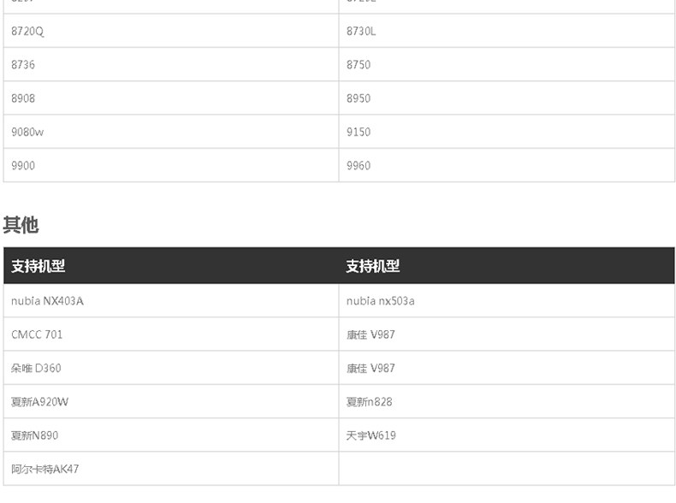Click the 朵唯 D360 model cell
The image size is (676, 503).
[36, 368]
